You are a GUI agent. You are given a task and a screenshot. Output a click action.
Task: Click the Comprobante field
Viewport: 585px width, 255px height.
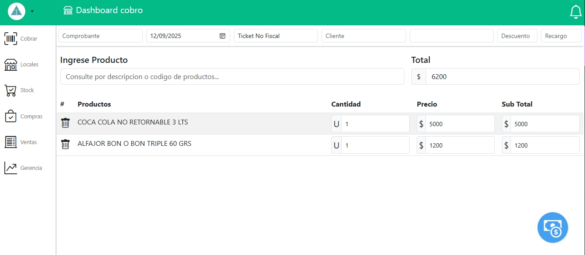100,36
